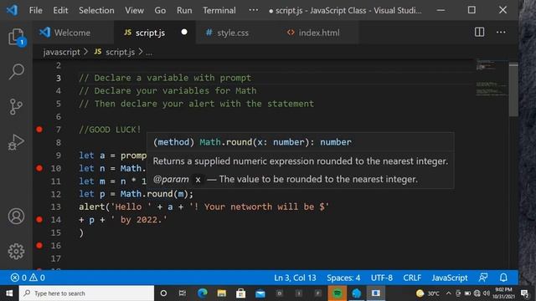Open the Mail app from the taskbar

click(x=260, y=293)
